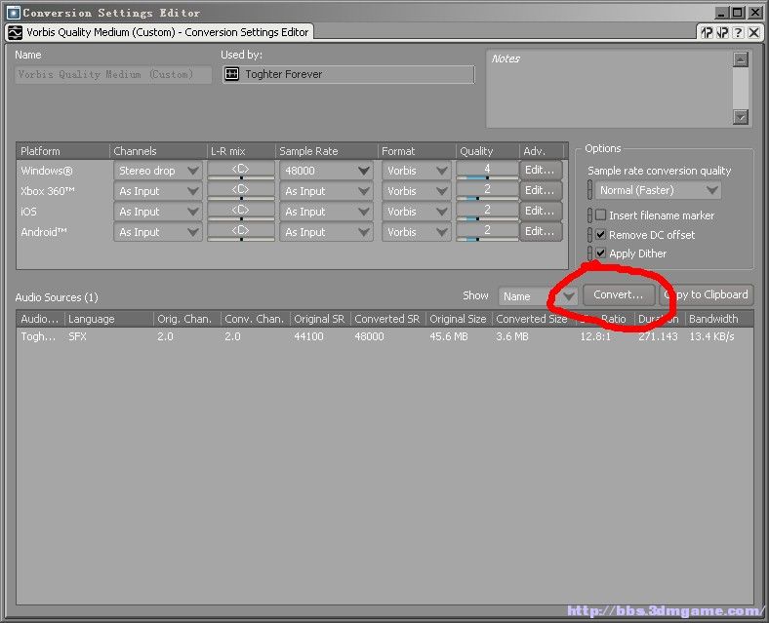Open the iOS Sample Rate dropdown
The width and height of the screenshot is (769, 623).
[326, 212]
